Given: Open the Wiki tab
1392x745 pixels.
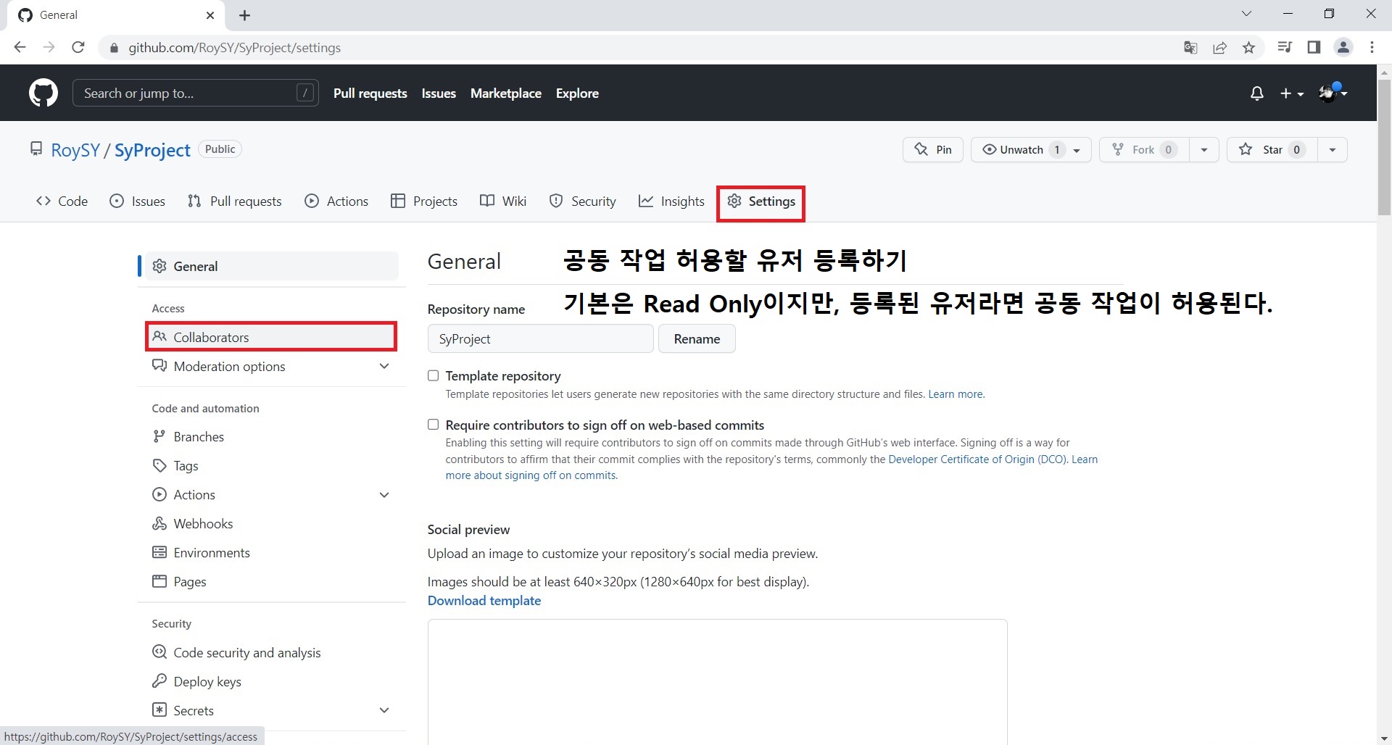Looking at the screenshot, I should point(503,201).
